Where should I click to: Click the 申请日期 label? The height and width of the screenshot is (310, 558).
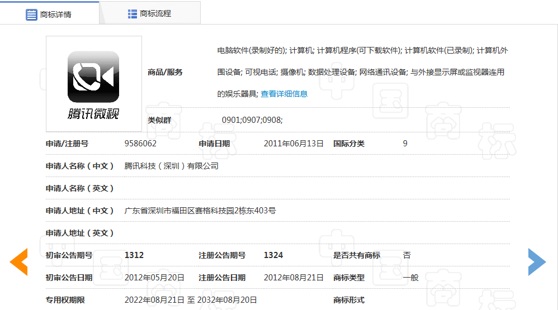(214, 144)
